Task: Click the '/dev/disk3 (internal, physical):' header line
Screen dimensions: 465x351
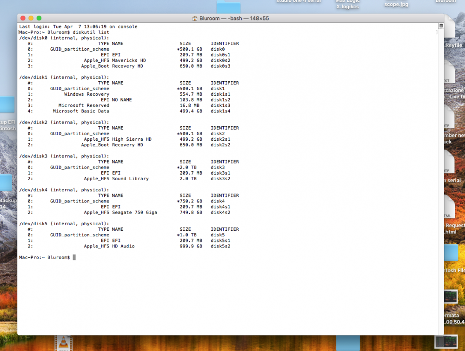Action: pos(64,156)
